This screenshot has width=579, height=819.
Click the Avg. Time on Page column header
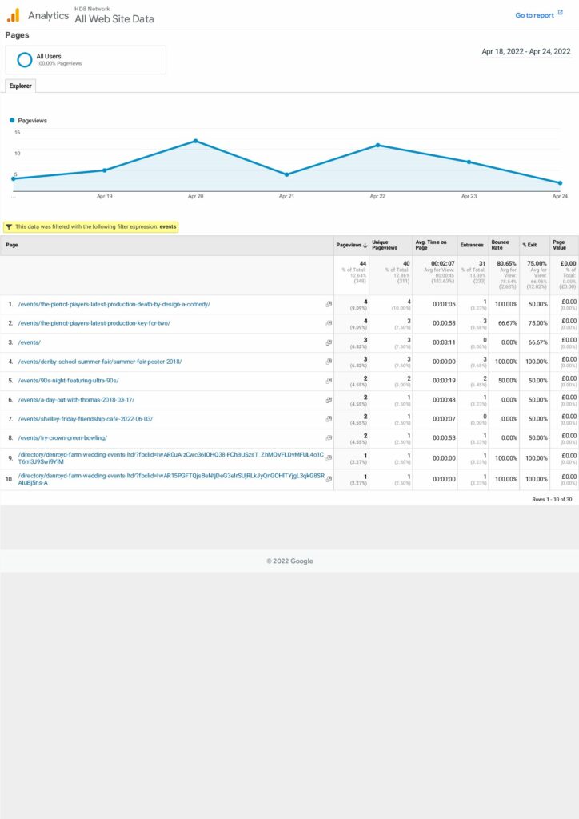433,245
